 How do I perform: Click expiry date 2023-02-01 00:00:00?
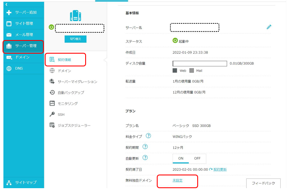point(190,169)
